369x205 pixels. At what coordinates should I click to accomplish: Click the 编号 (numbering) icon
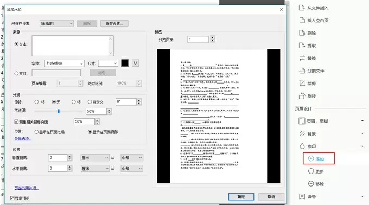[302, 196]
